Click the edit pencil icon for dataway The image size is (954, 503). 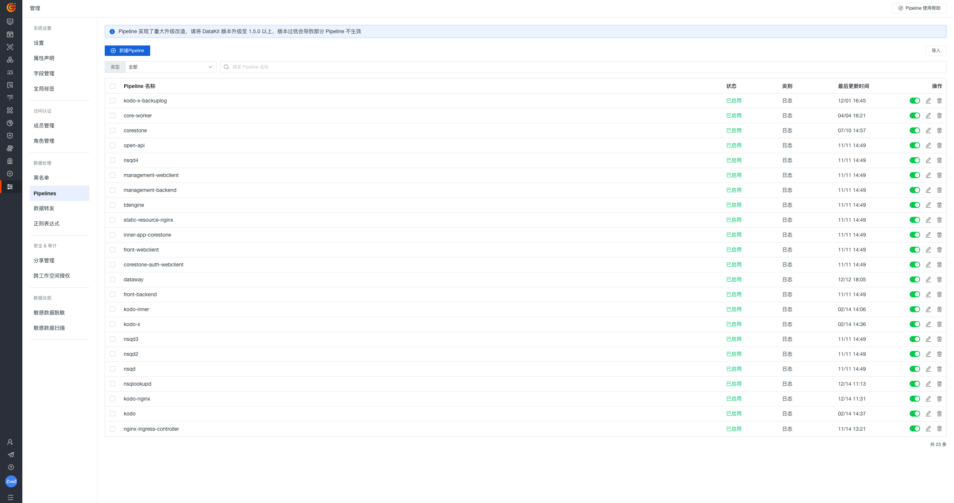pos(928,279)
